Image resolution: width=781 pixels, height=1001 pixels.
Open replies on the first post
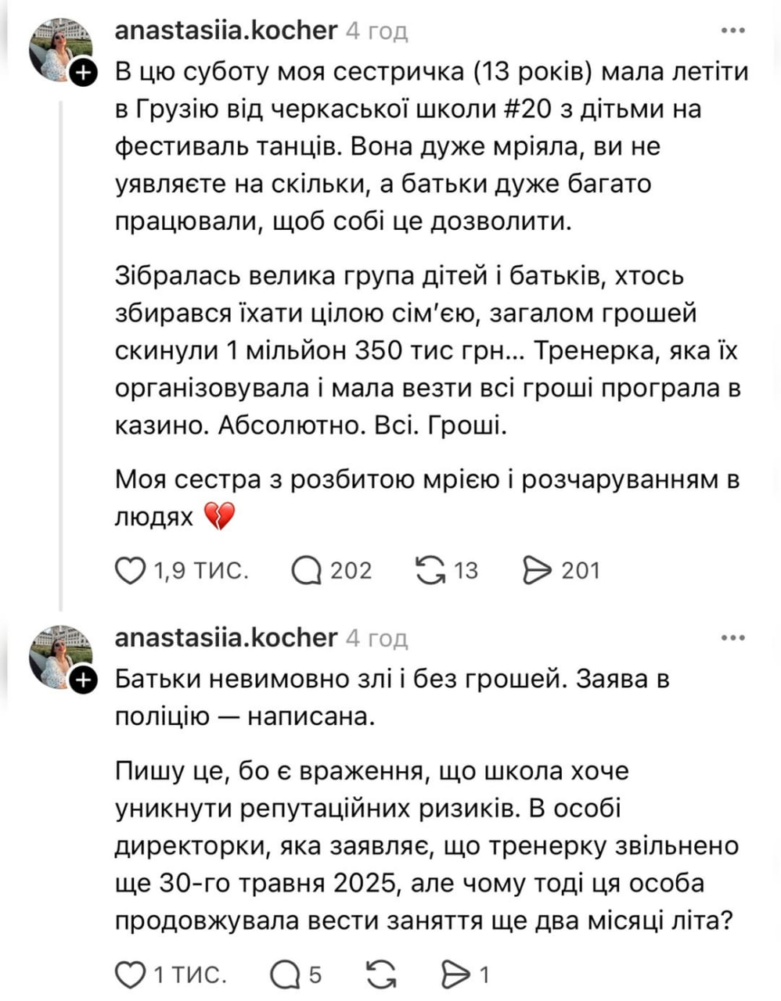tap(306, 571)
